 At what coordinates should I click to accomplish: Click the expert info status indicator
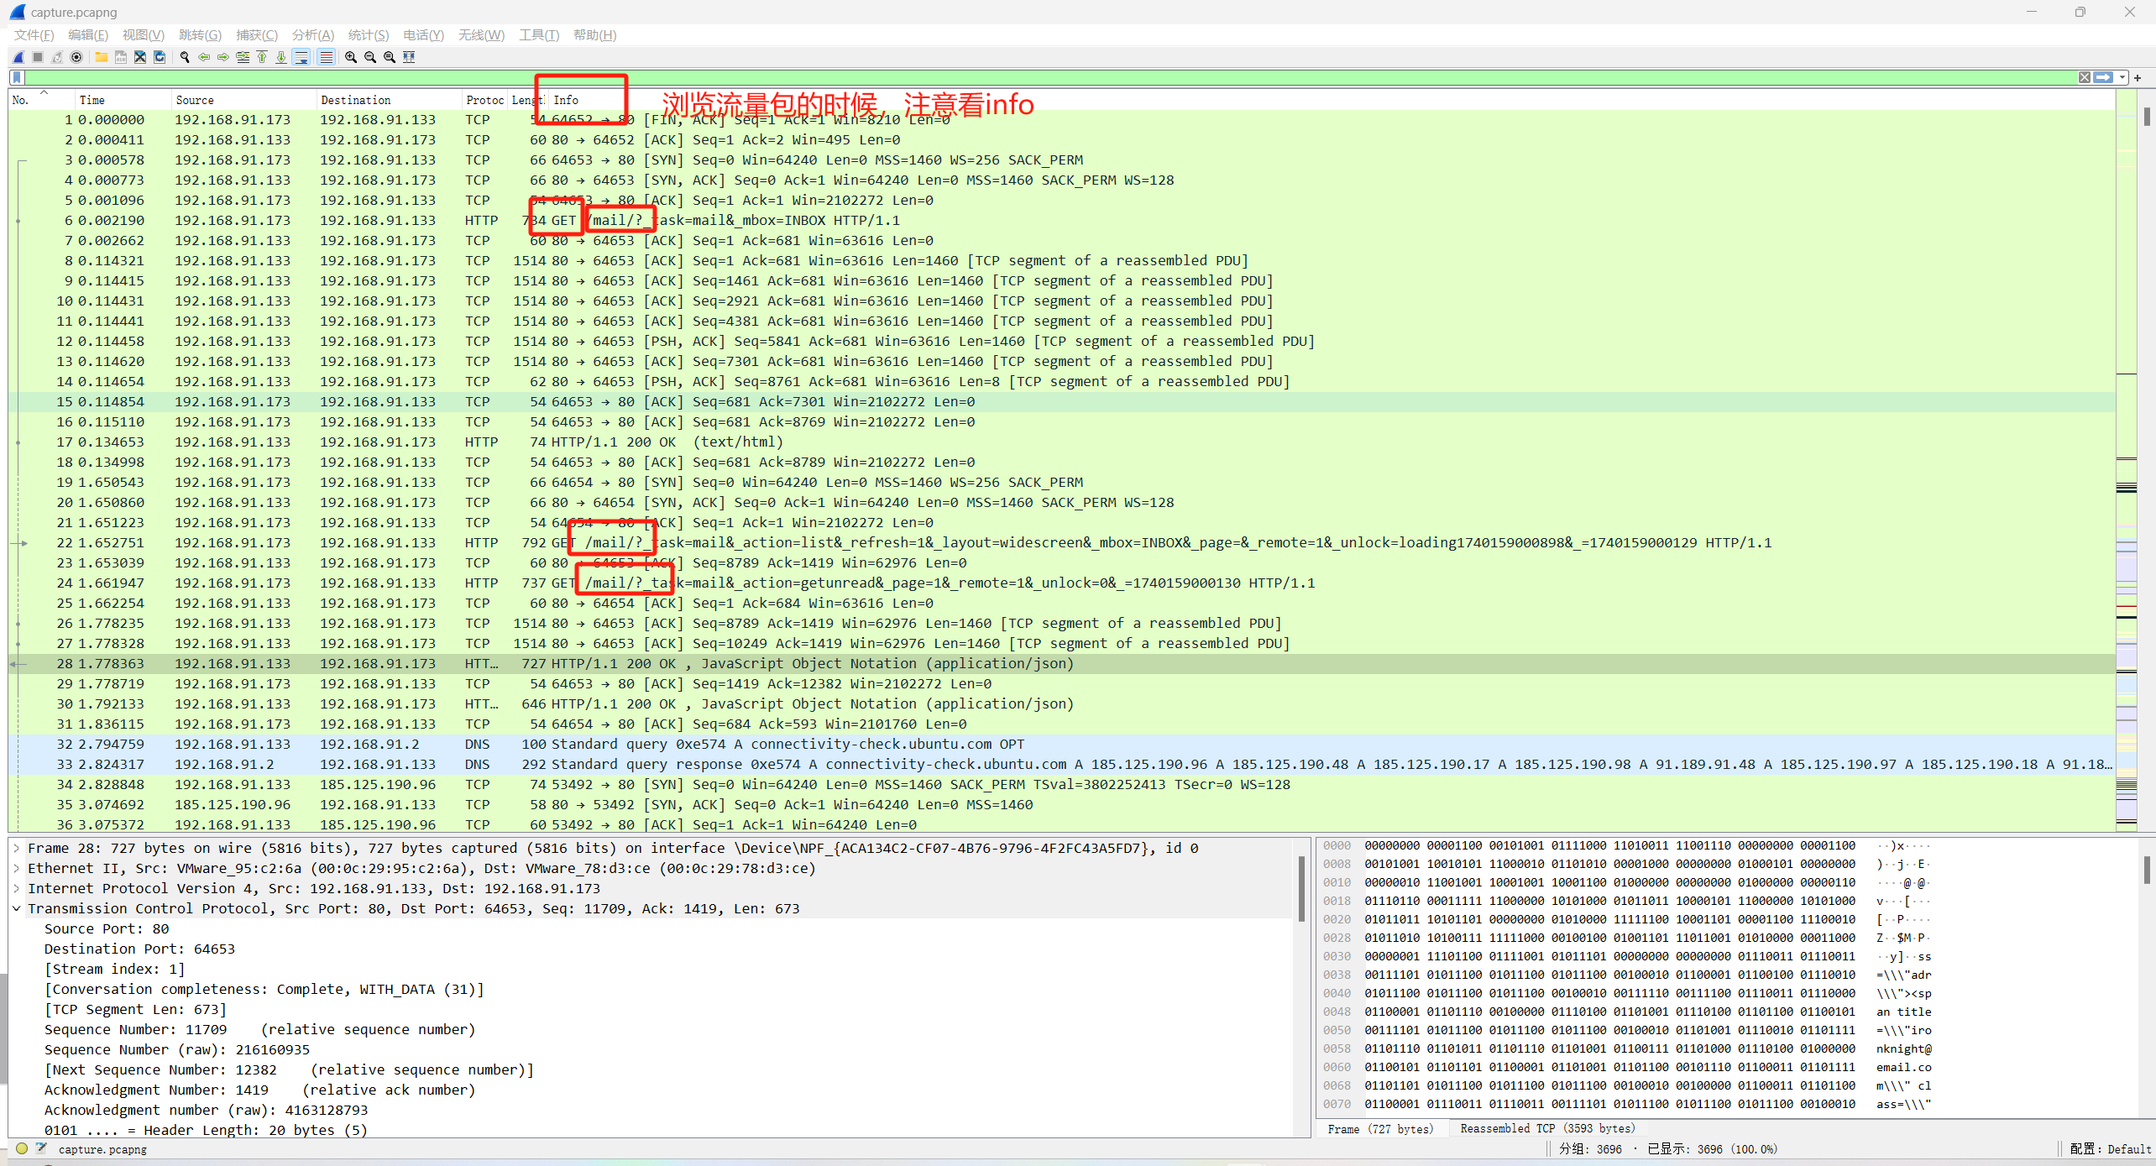22,1148
